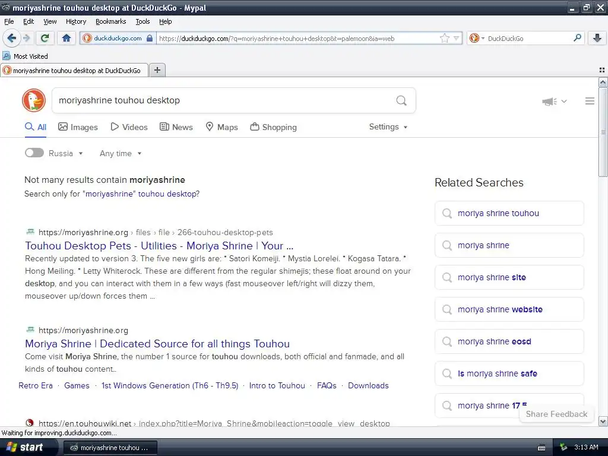Screen dimensions: 608x456
Task: Switch to the Maps results tab
Action: coord(222,127)
